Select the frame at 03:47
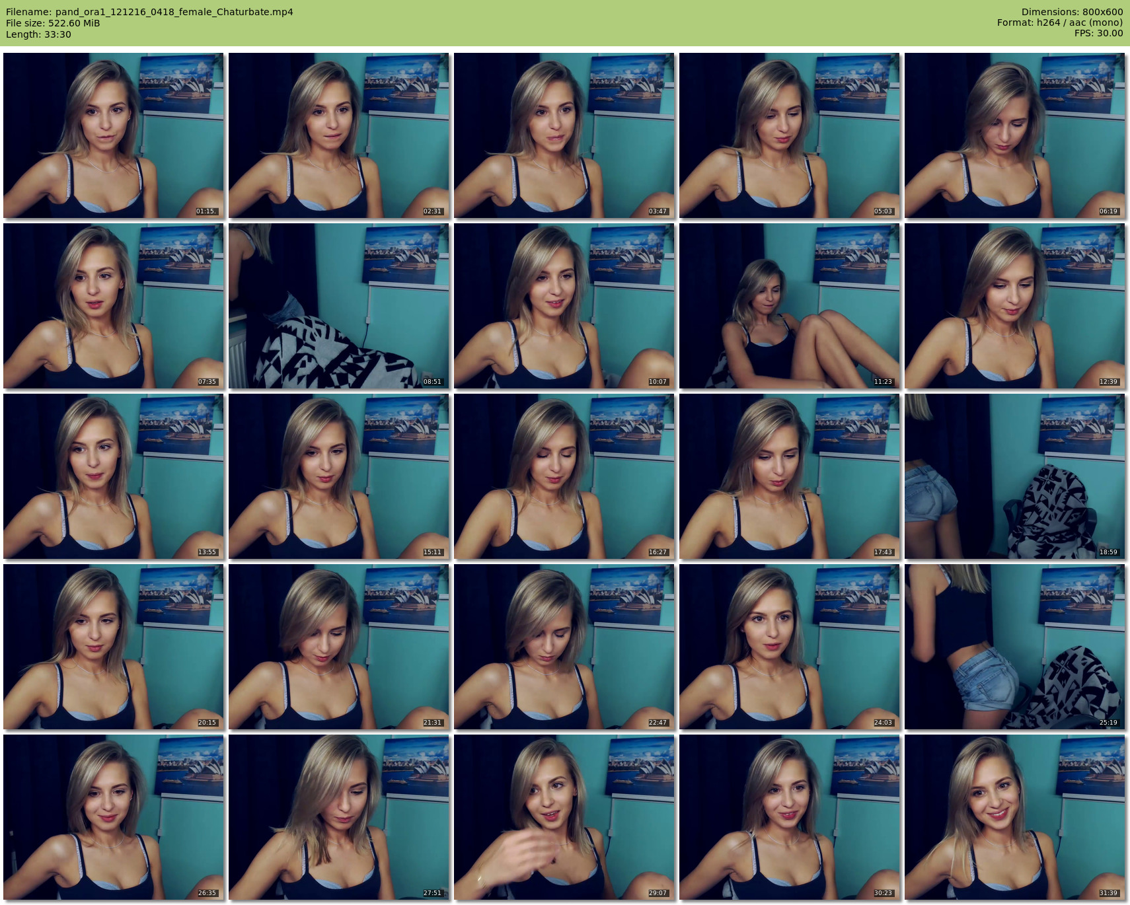1130x905 pixels. 564,135
